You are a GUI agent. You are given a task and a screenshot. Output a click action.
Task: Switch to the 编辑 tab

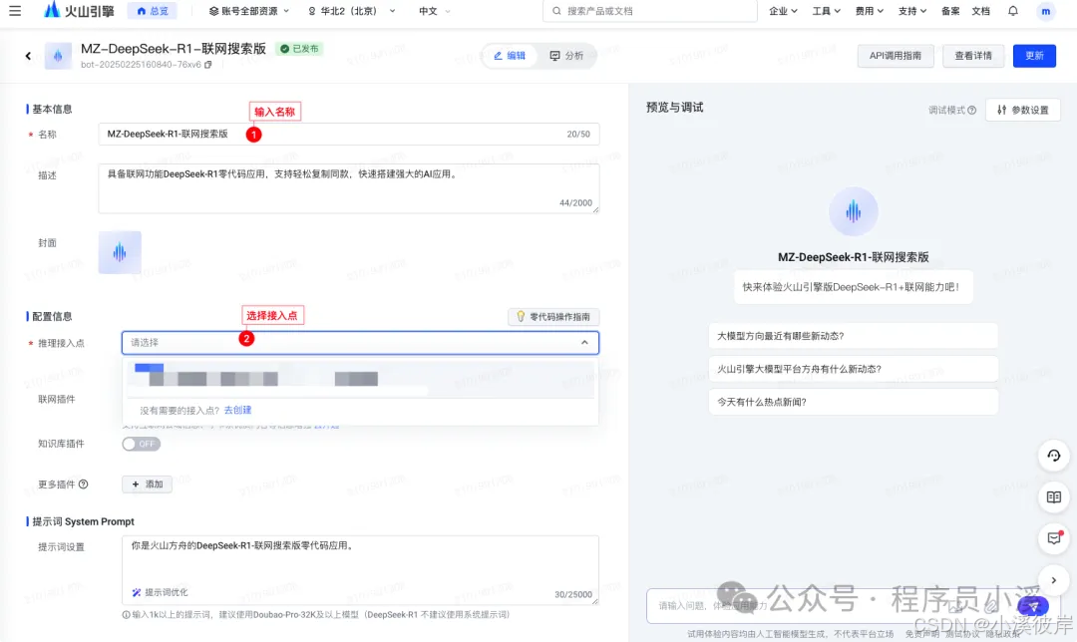tap(510, 56)
